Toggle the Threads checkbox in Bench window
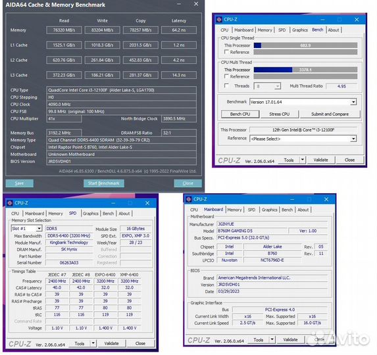The height and width of the screenshot is (355, 377). pos(226,85)
